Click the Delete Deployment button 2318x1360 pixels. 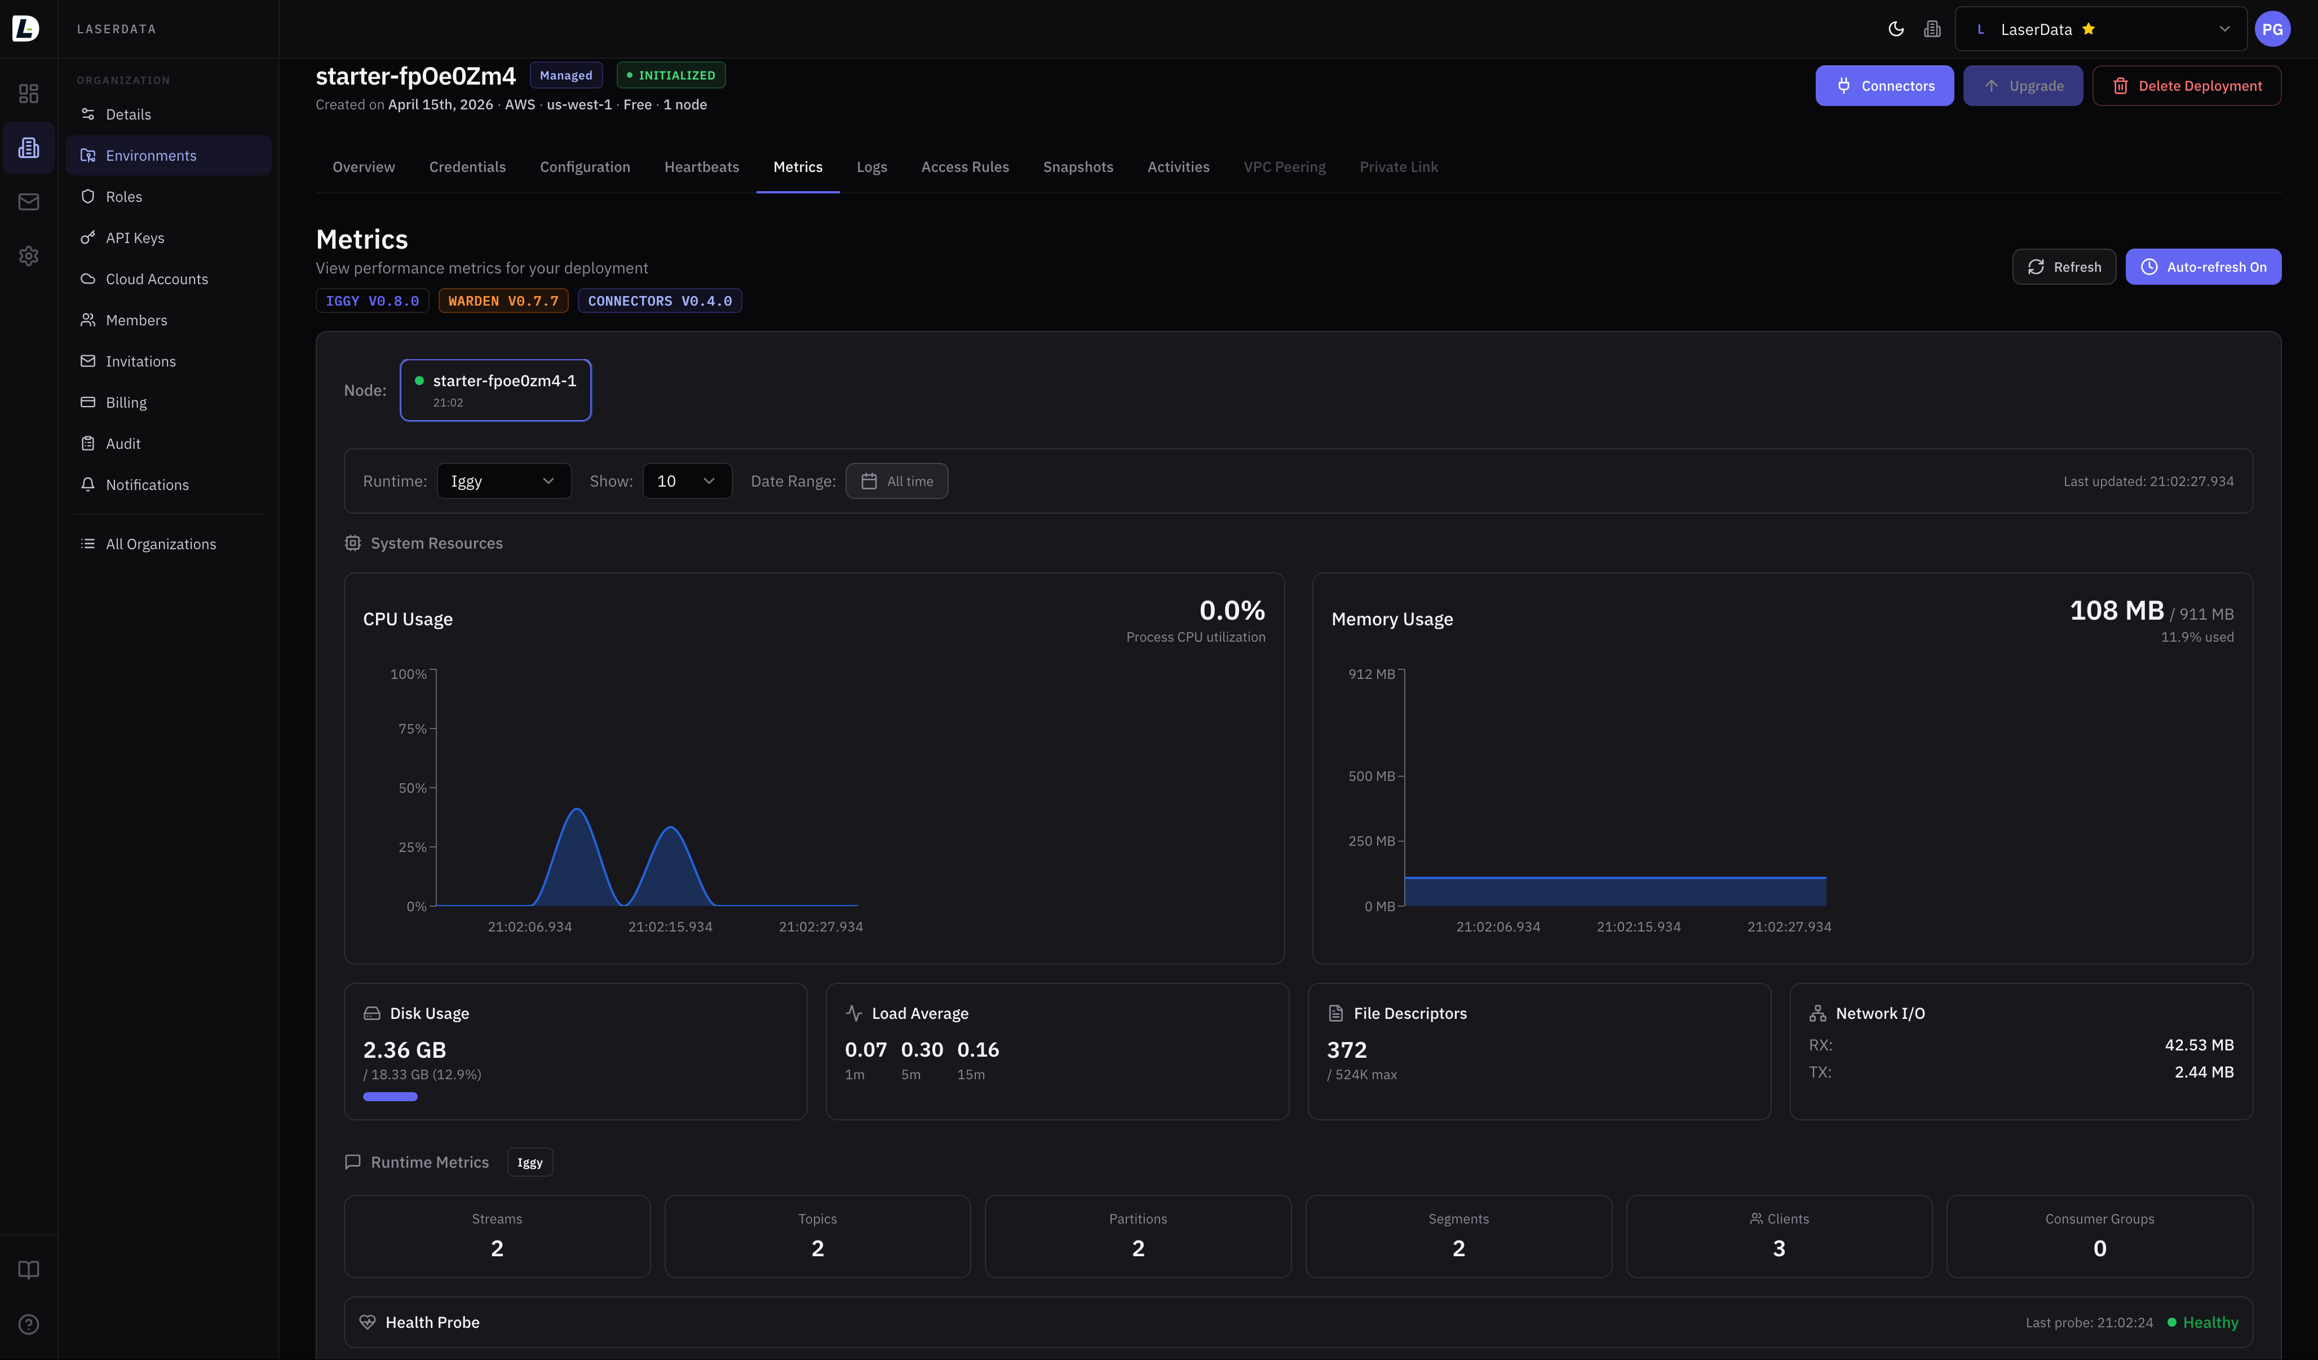coord(2187,85)
